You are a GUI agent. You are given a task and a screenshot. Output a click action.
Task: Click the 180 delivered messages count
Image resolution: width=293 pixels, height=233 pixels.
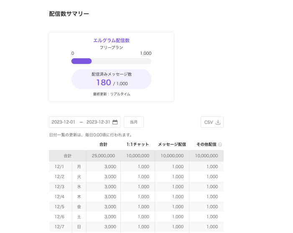[x=103, y=82]
